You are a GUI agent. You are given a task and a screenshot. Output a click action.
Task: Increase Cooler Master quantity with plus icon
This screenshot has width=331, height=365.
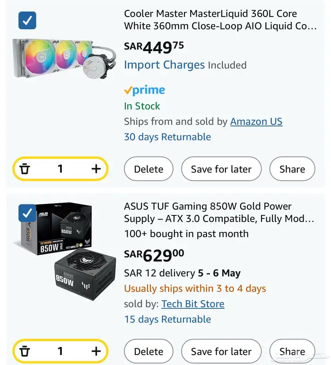(96, 169)
